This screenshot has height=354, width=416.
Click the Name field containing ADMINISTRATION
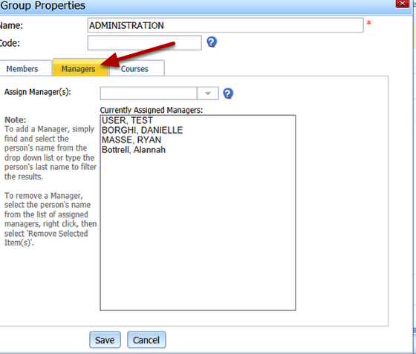pos(226,25)
